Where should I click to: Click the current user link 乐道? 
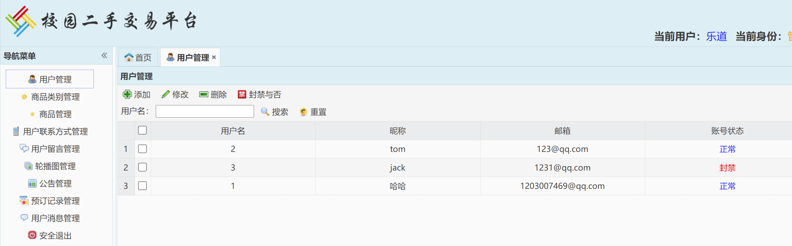(716, 36)
